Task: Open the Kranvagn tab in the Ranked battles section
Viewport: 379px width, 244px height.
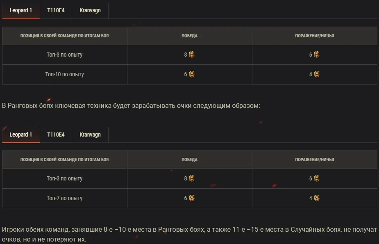Action: pyautogui.click(x=90, y=135)
